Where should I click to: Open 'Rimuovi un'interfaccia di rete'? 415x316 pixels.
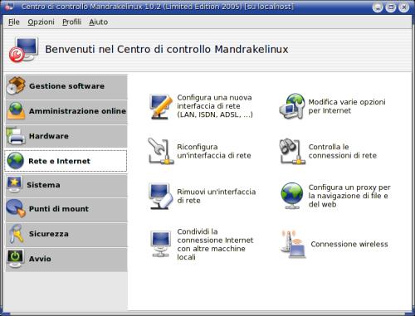(x=216, y=196)
